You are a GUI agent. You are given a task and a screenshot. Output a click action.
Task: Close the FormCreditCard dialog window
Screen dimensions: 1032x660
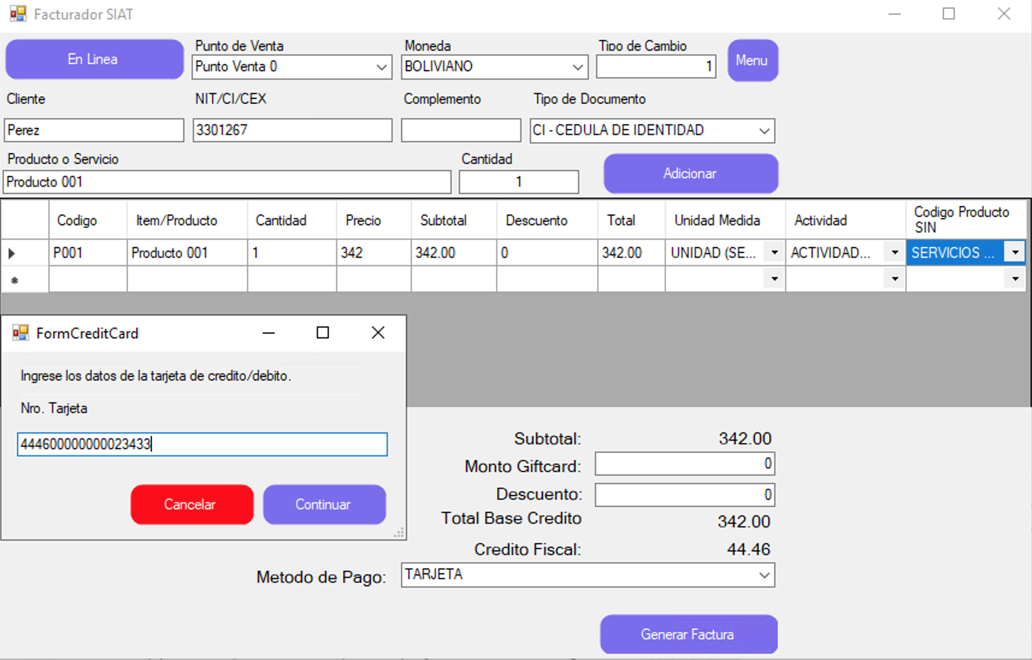[x=378, y=333]
